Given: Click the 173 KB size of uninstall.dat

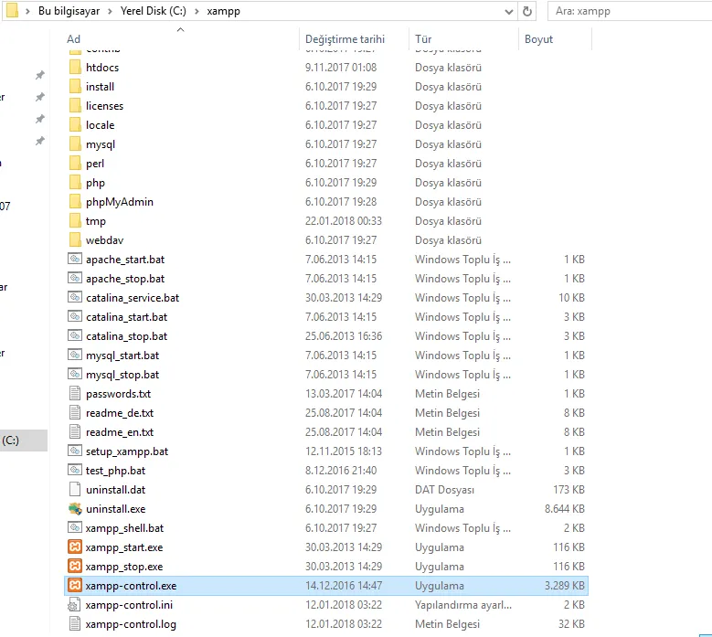Looking at the screenshot, I should pyautogui.click(x=569, y=490).
